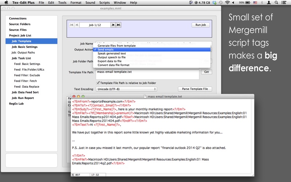Click the <?EmText?> tag in template
Image resolution: width=291 pixels, height=182 pixels.
point(81,125)
